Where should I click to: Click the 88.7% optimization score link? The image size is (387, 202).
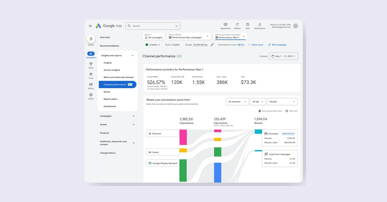click(241, 45)
